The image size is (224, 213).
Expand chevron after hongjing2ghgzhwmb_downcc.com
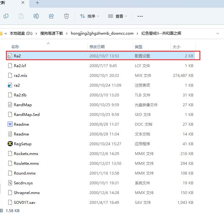click(x=137, y=33)
